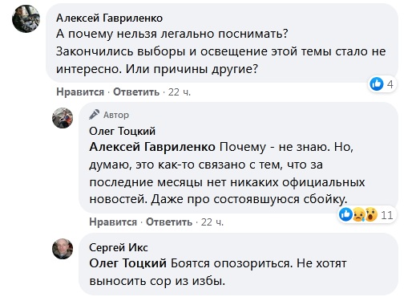Like Алексей Гавриленко's comment via Нравится
Screen dimensions: 420x297
coord(80,92)
